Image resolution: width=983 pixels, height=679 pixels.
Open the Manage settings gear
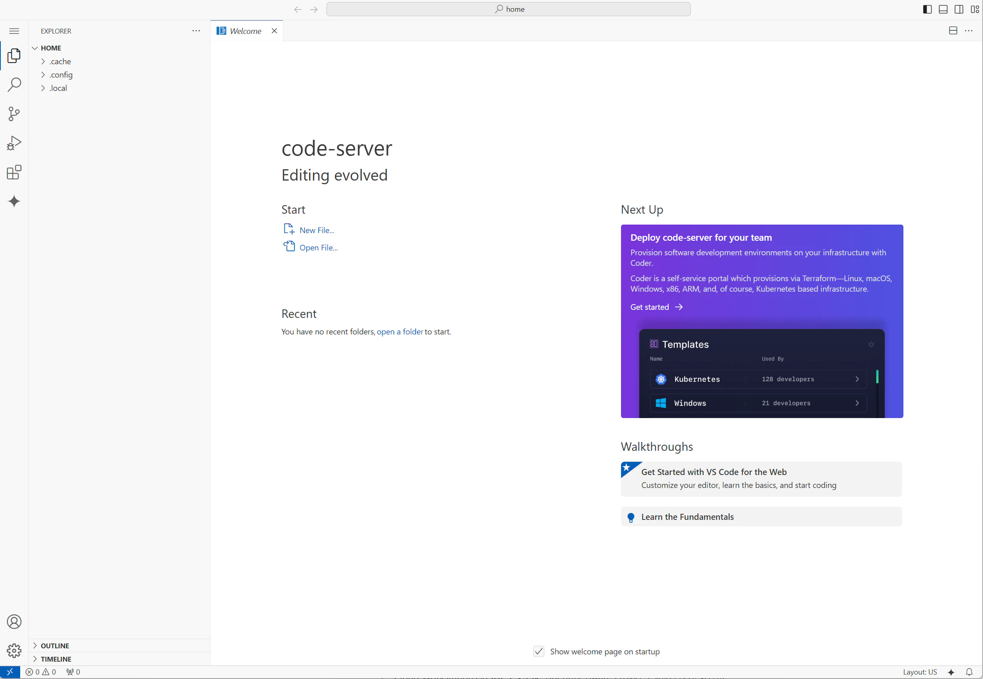point(14,650)
